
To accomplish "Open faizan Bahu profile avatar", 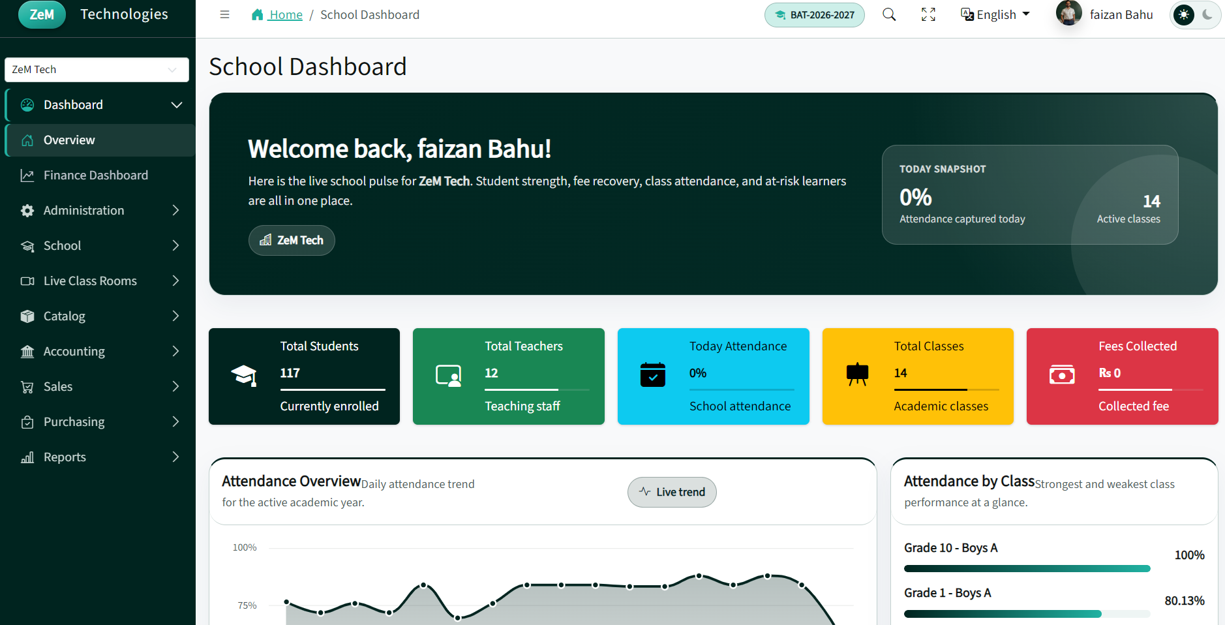I will tap(1069, 13).
